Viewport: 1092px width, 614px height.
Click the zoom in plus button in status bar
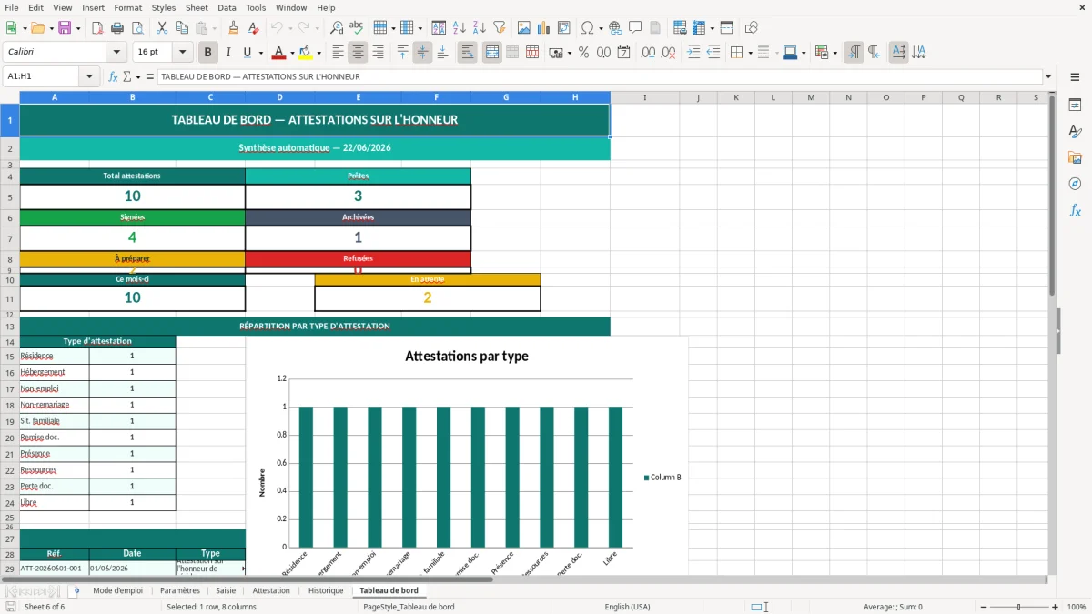pyautogui.click(x=1056, y=607)
